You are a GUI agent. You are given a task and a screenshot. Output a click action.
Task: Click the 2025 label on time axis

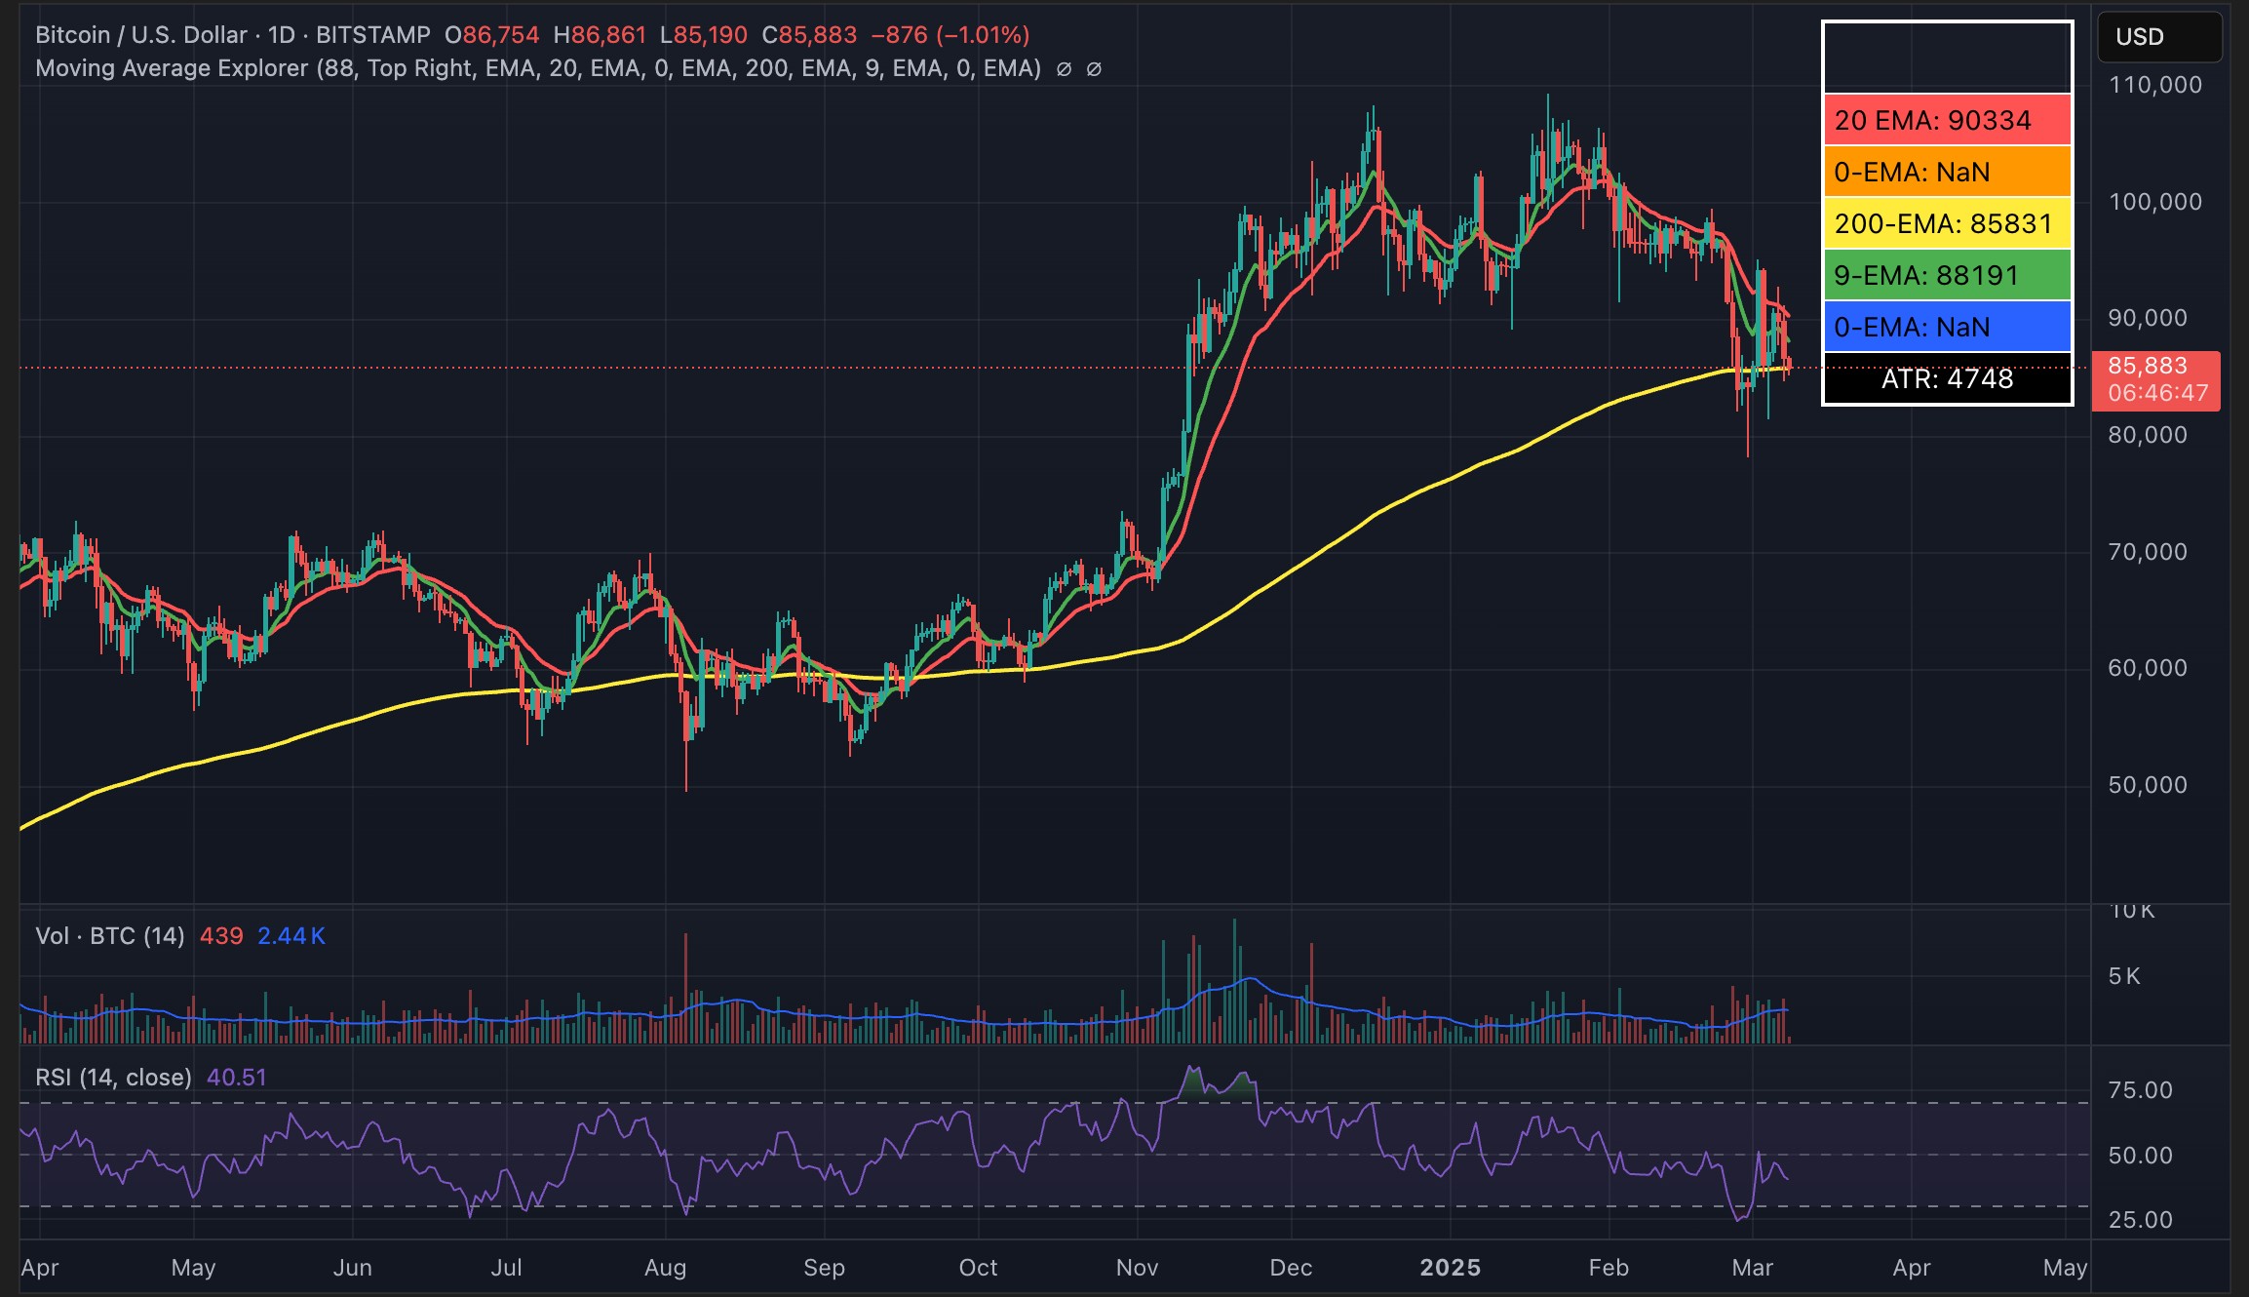coord(1450,1268)
